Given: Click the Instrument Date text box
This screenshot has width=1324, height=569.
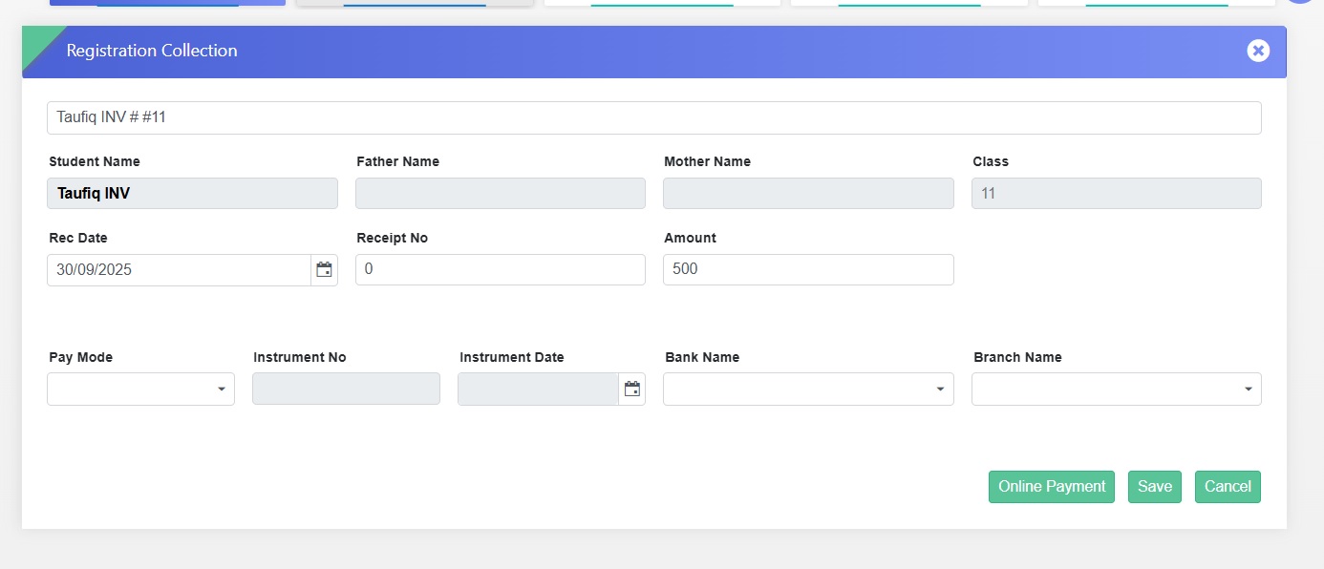Looking at the screenshot, I should pyautogui.click(x=538, y=389).
